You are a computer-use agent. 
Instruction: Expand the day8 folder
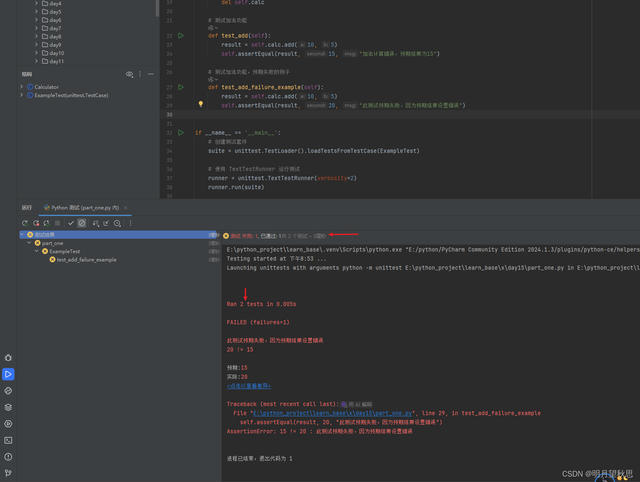[36, 36]
